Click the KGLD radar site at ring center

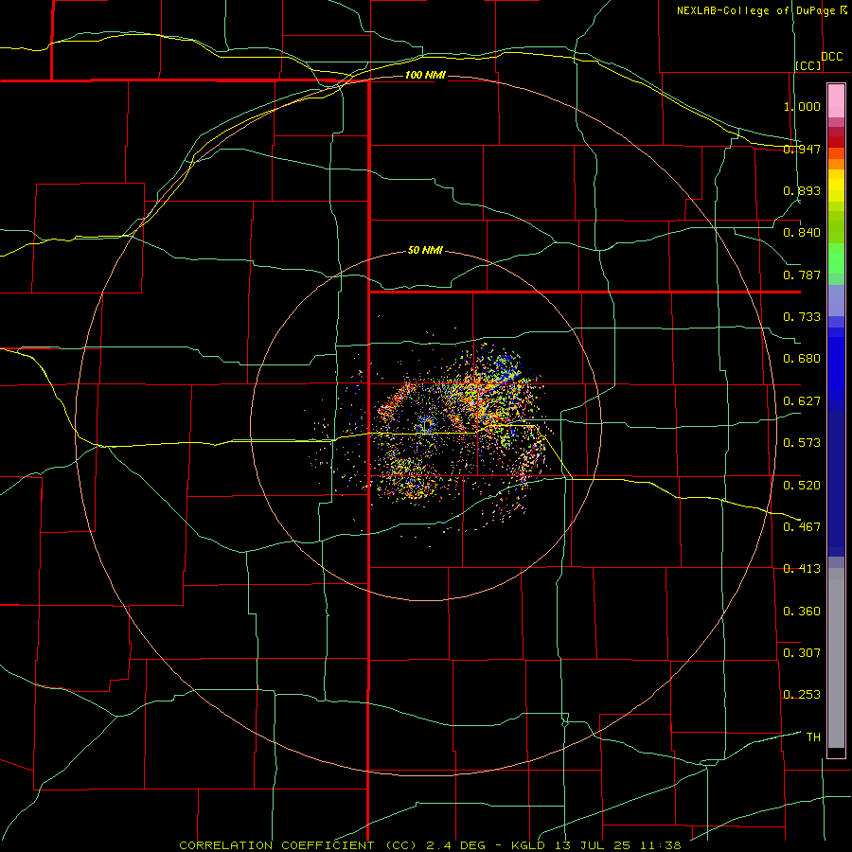click(x=427, y=425)
